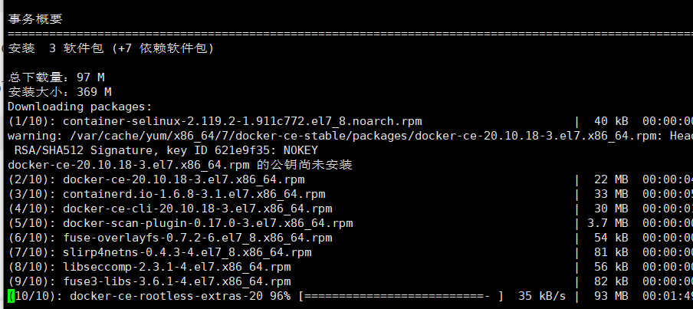Image resolution: width=693 pixels, height=309 pixels.
Task: Click the 事务概要 heading text
Action: (x=35, y=18)
